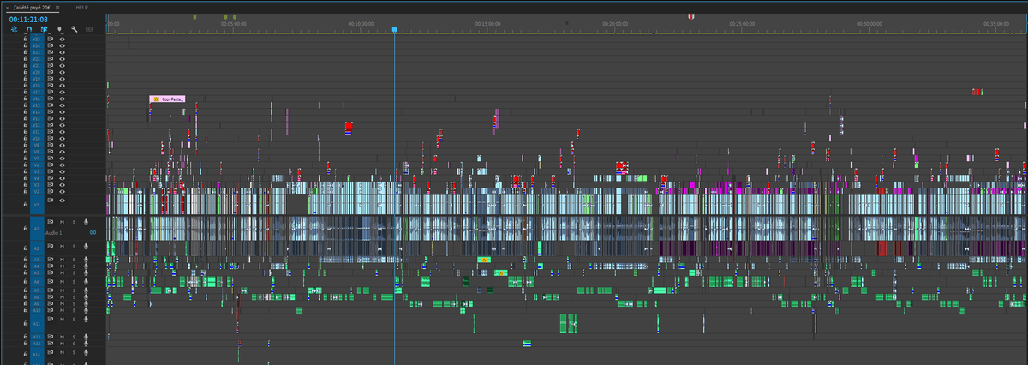Hide track V10 output
The image size is (1028, 365).
tap(62, 138)
